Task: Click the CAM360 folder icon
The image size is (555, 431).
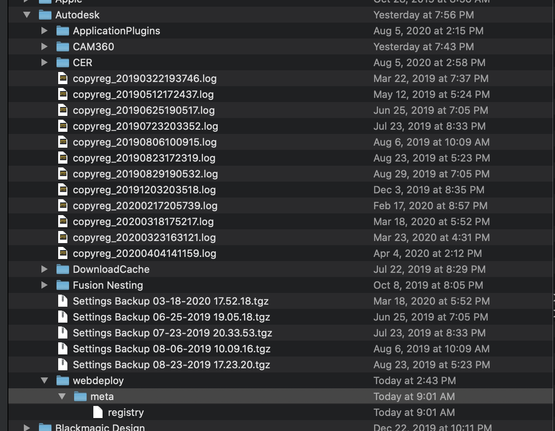Action: (x=62, y=46)
